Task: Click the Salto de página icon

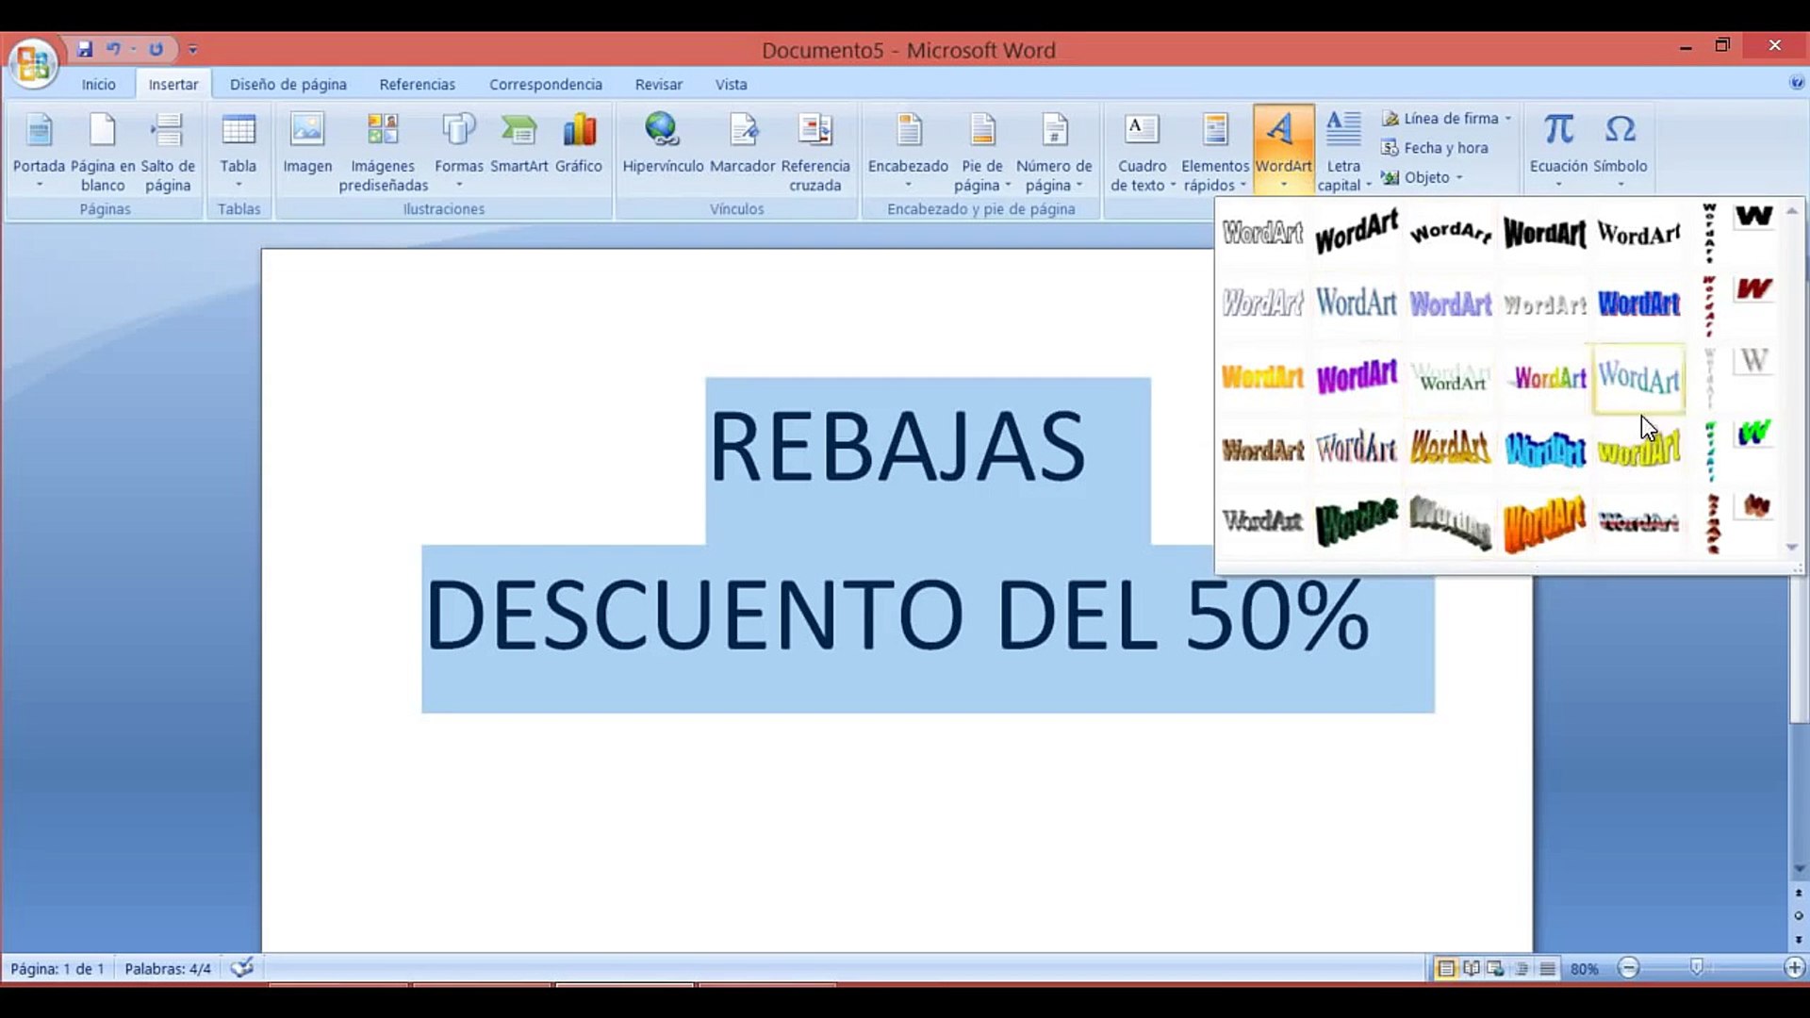Action: click(x=168, y=131)
